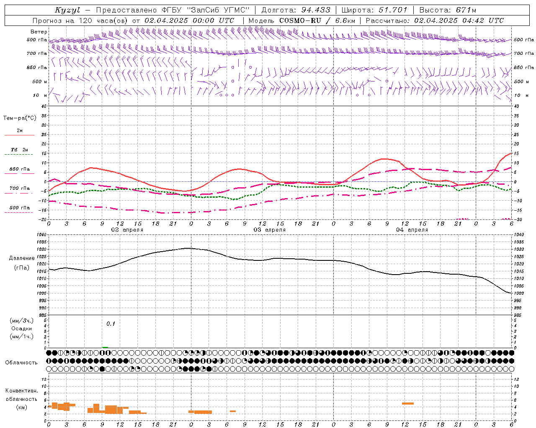
Task: Click the green precipitation bar below 0.1
Action: [x=105, y=347]
